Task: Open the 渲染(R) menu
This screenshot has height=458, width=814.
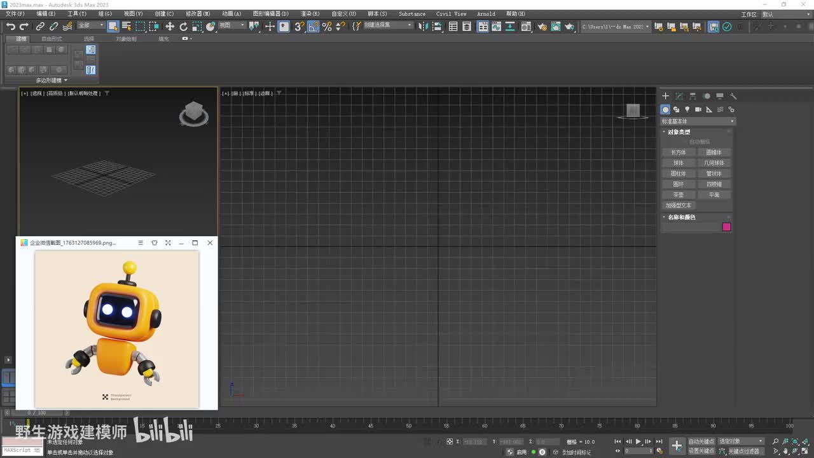Action: pyautogui.click(x=310, y=14)
